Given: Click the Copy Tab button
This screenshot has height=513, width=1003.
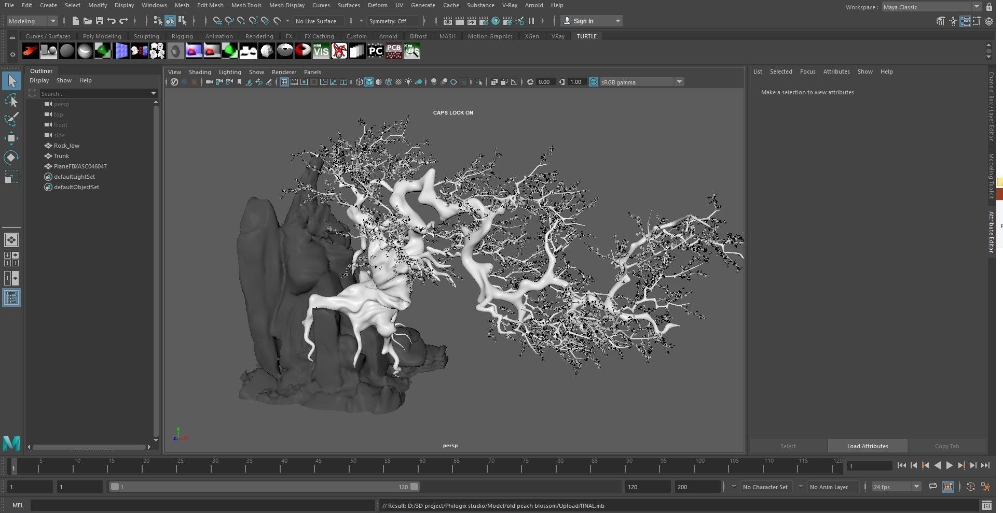Looking at the screenshot, I should [947, 446].
